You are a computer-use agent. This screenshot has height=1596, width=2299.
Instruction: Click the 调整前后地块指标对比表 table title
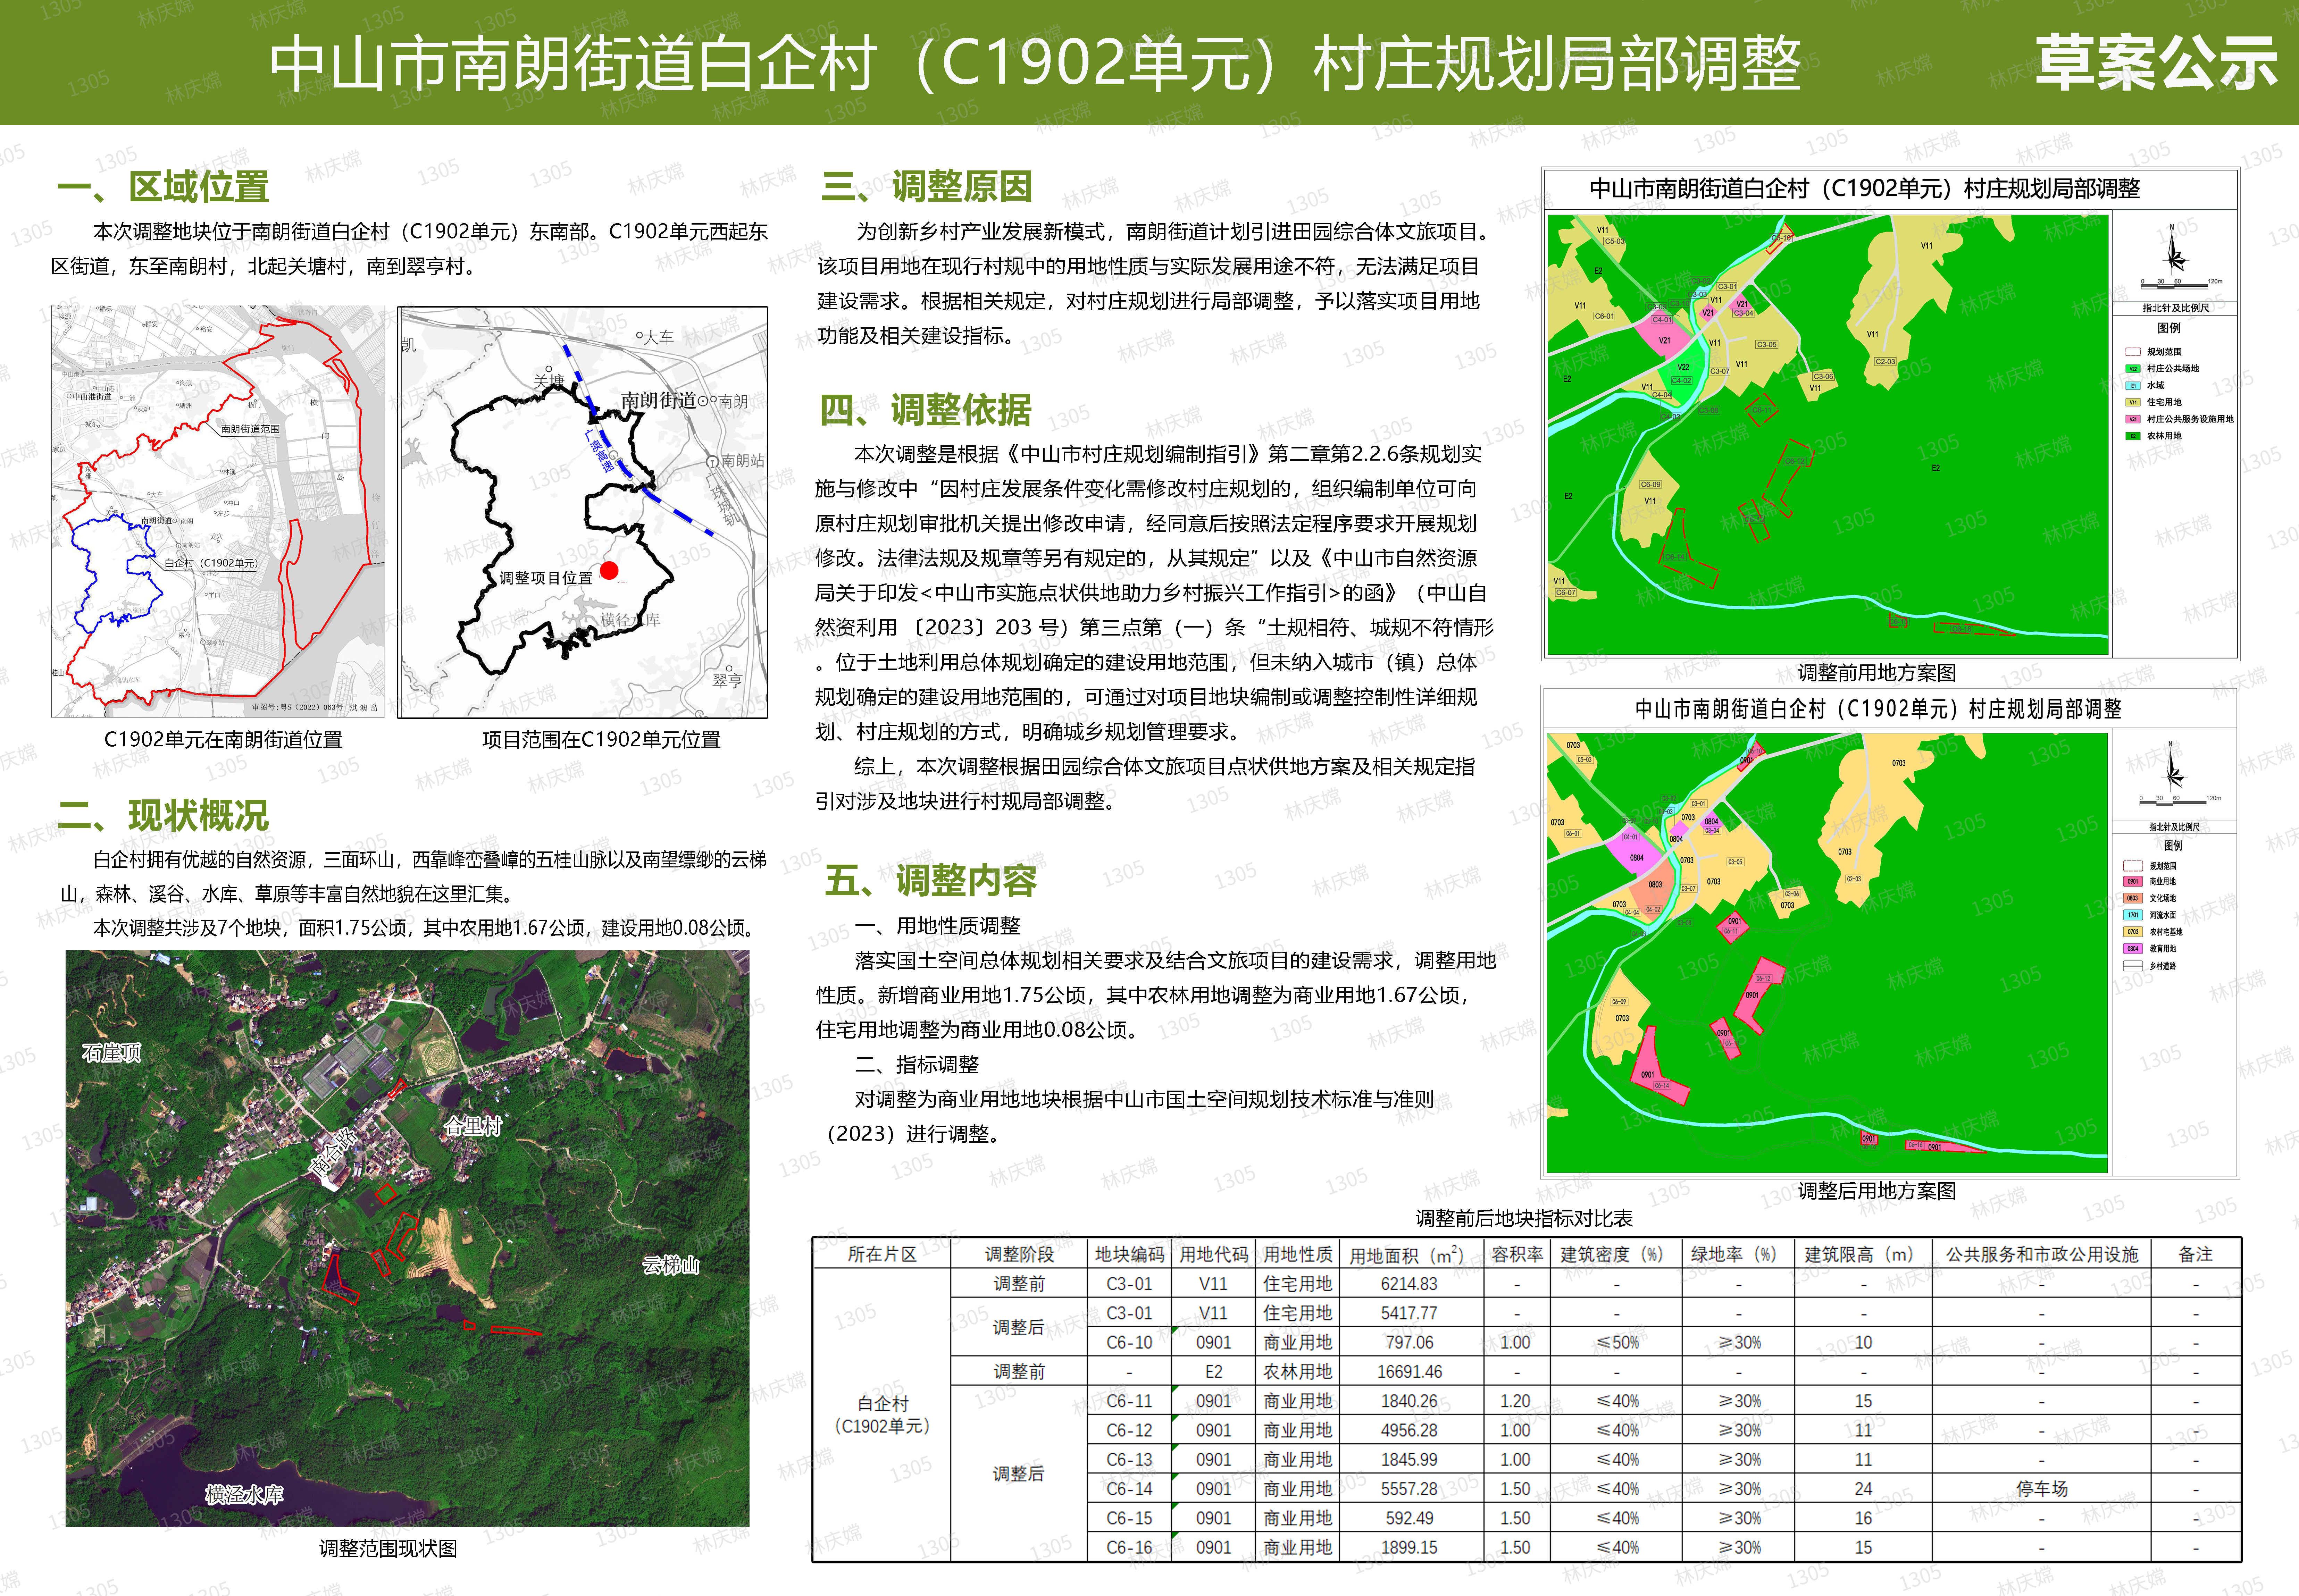point(1524,1218)
